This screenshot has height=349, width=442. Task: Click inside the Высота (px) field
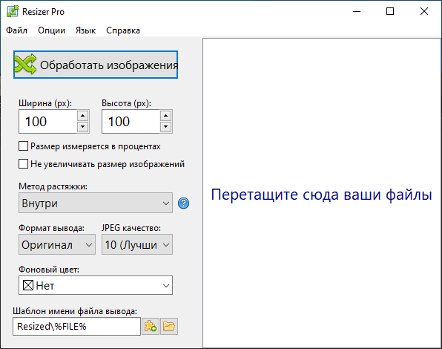click(131, 121)
